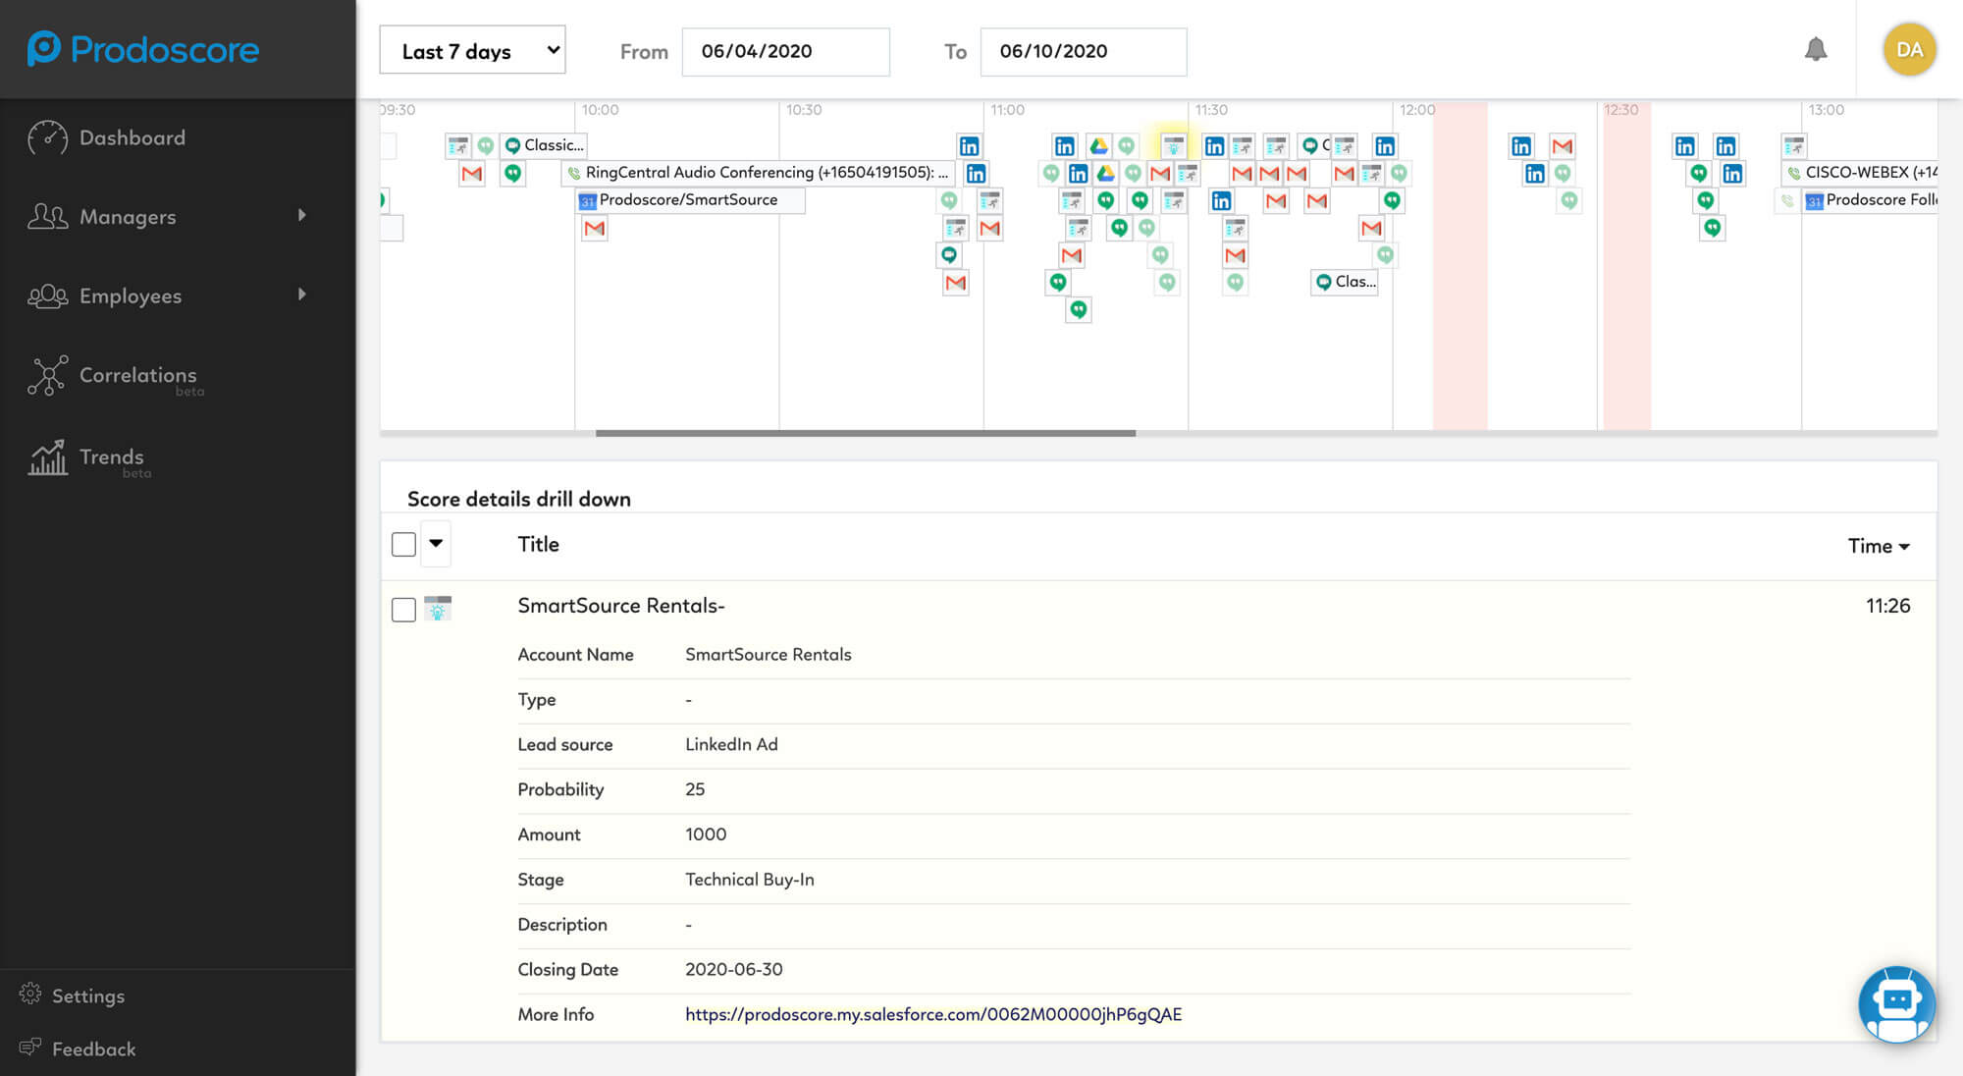Select the Prodoscore Foll... calendar event

point(1870,200)
